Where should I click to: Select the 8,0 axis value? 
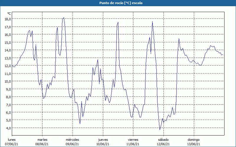(x=9, y=97)
